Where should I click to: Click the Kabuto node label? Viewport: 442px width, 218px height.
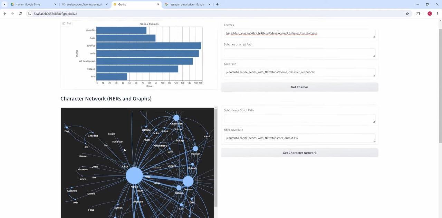pos(207,136)
